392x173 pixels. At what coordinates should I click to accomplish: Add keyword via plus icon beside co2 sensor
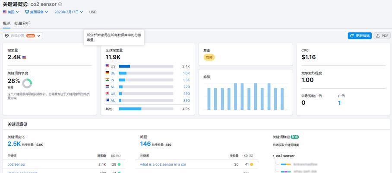(x=60, y=4)
